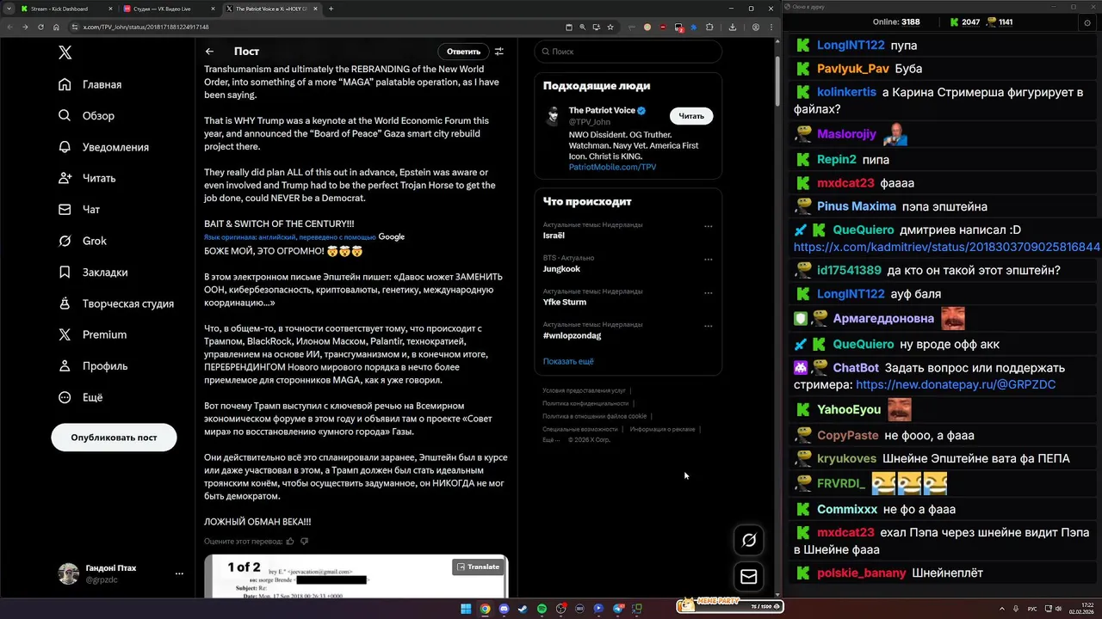Viewport: 1102px width, 619px height.
Task: Bookmark this page with star icon
Action: (x=610, y=27)
